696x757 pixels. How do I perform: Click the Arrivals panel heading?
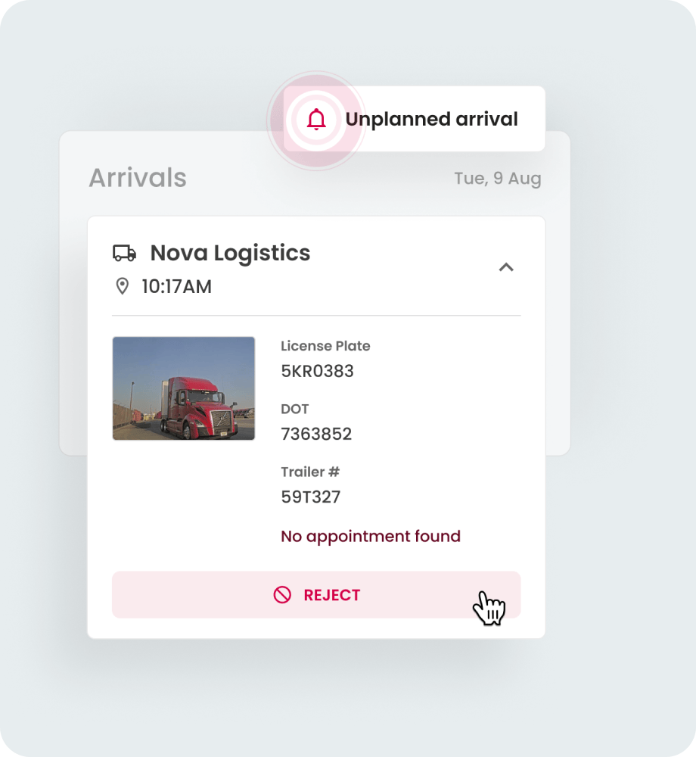pyautogui.click(x=138, y=178)
